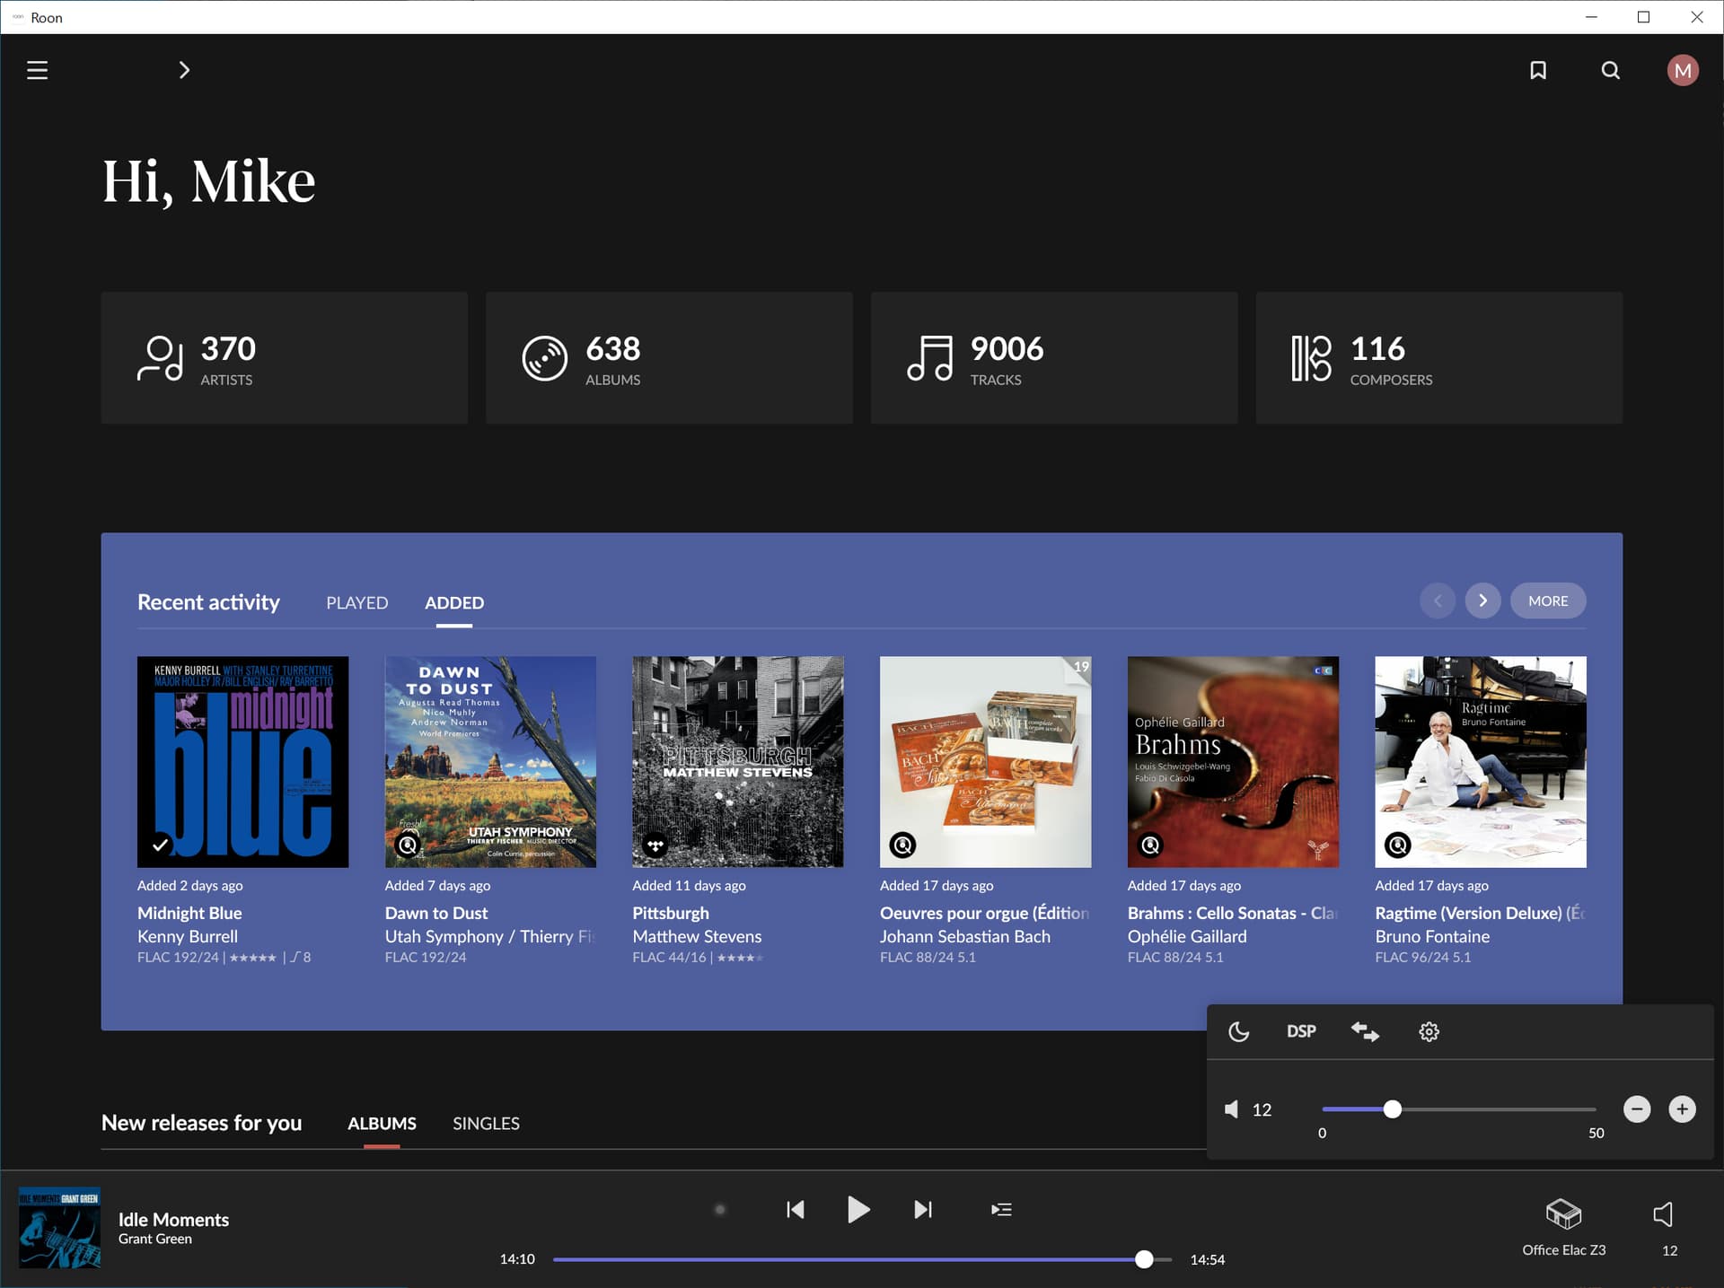Increase volume with the plus button
This screenshot has width=1724, height=1288.
1682,1109
